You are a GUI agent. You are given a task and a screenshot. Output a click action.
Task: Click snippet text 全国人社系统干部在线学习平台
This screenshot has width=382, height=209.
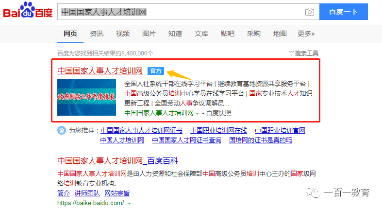[x=168, y=84]
